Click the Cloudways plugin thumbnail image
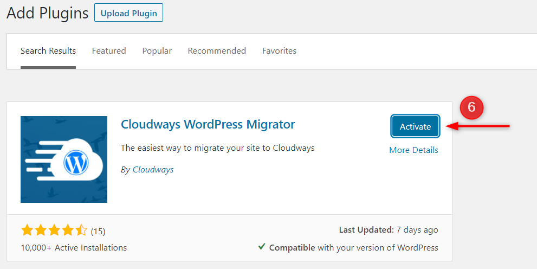This screenshot has width=537, height=269. click(x=64, y=159)
